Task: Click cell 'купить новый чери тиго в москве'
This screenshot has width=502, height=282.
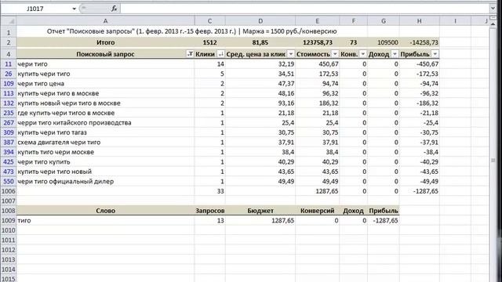Action: tap(105, 103)
